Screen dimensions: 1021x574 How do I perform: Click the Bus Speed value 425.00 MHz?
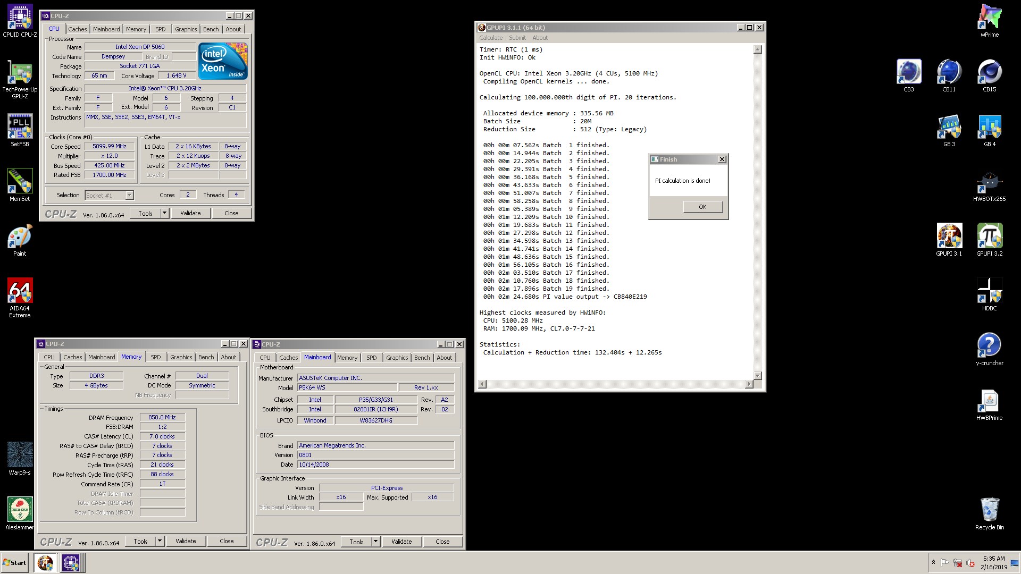[110, 165]
